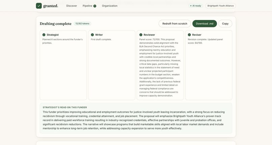Click the AI ready label
272x145 pixels.
tap(197, 6)
